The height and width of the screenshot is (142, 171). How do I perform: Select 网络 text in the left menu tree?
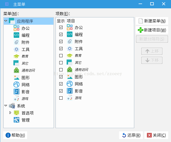pos(26,85)
